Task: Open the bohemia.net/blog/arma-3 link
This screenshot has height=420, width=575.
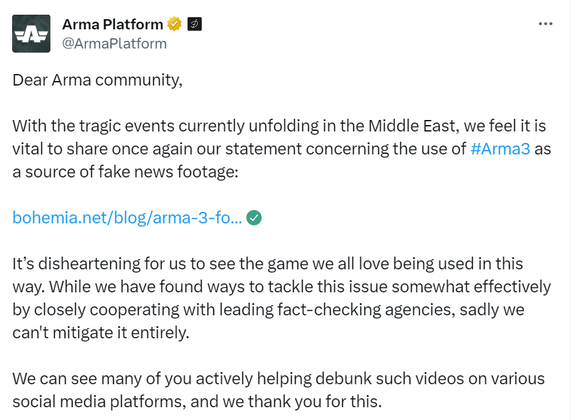Action: point(127,218)
